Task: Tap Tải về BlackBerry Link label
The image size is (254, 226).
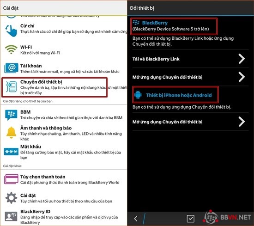Action: pyautogui.click(x=156, y=59)
